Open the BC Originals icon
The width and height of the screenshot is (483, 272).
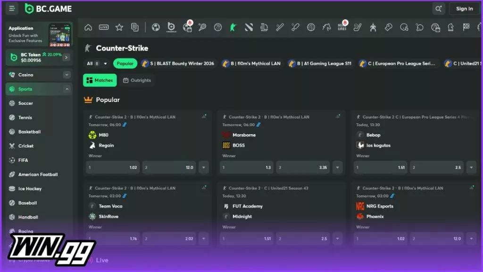pyautogui.click(x=171, y=27)
